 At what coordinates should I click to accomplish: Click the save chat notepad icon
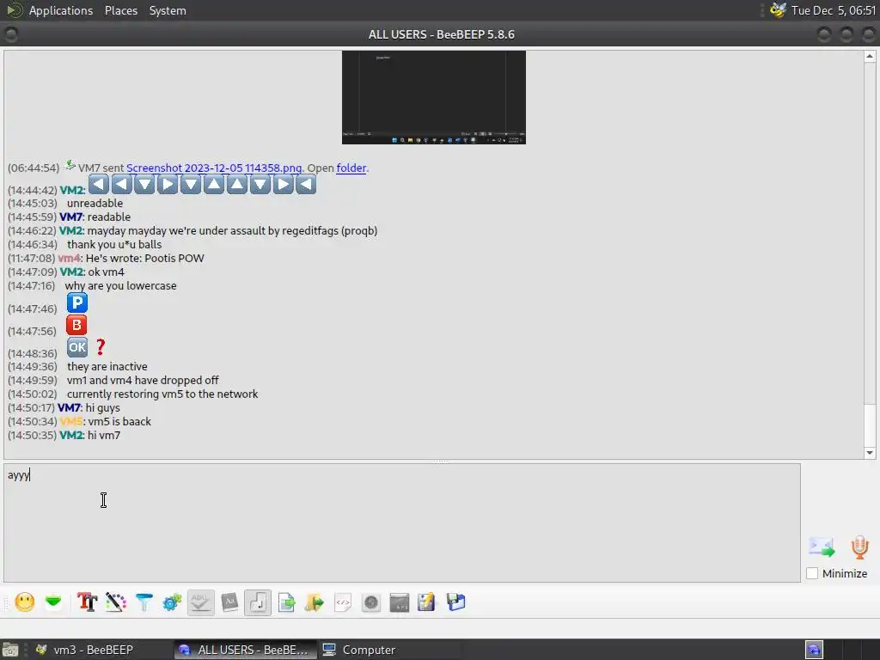point(426,602)
